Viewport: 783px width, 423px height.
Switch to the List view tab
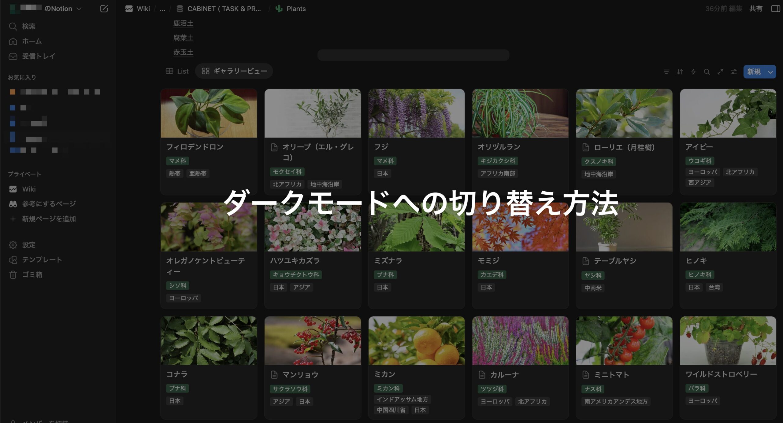point(177,71)
